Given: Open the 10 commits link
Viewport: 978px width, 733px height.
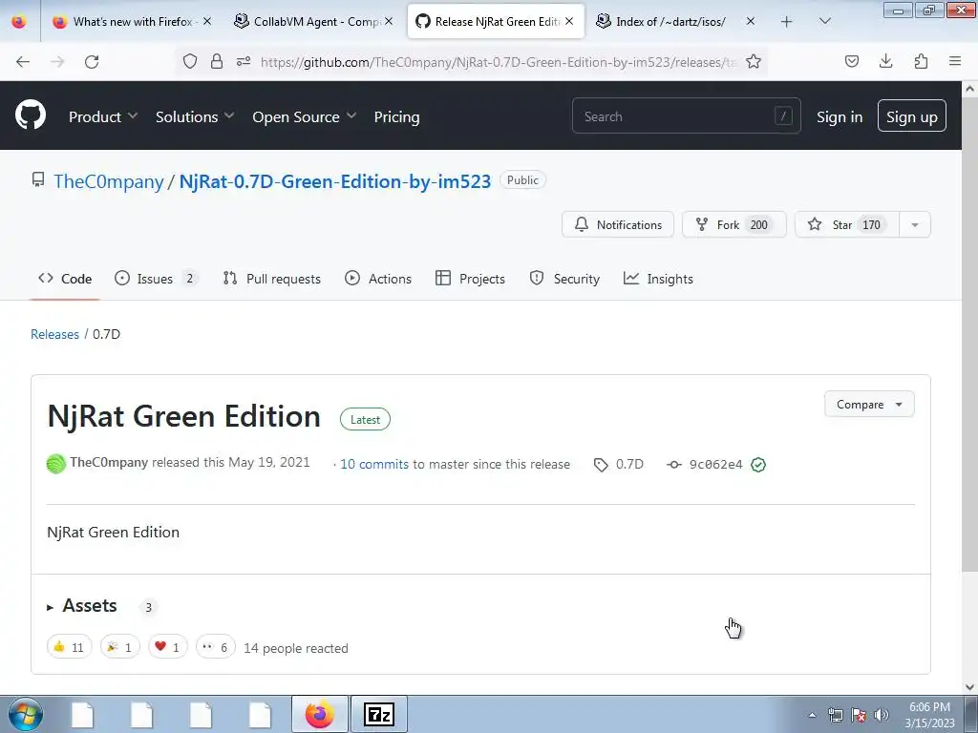Looking at the screenshot, I should (x=374, y=464).
